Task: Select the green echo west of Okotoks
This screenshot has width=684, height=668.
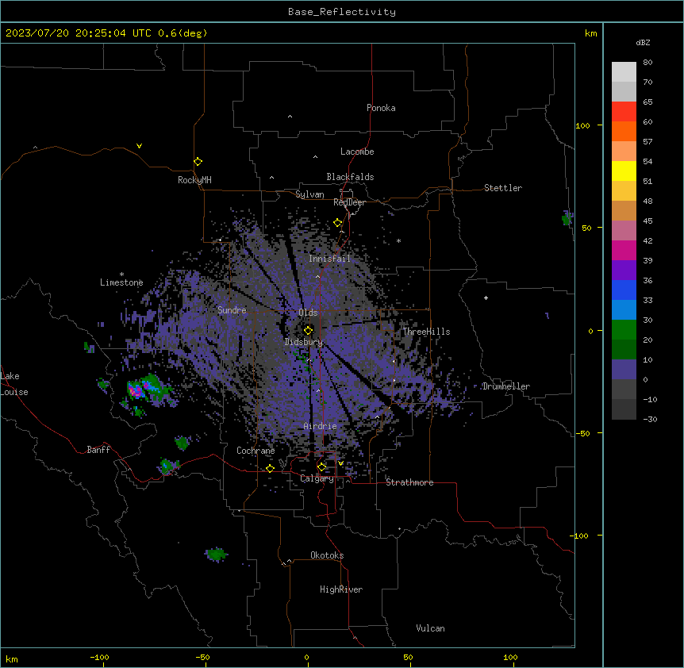Action: point(216,555)
